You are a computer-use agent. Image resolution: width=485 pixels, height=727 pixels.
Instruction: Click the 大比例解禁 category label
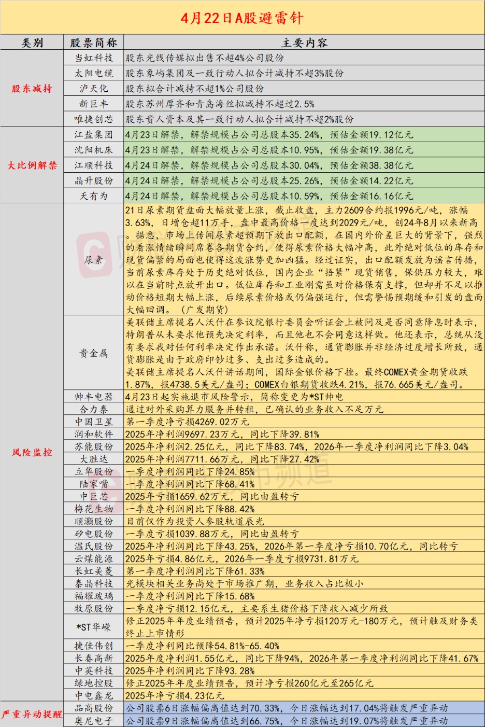tap(32, 165)
